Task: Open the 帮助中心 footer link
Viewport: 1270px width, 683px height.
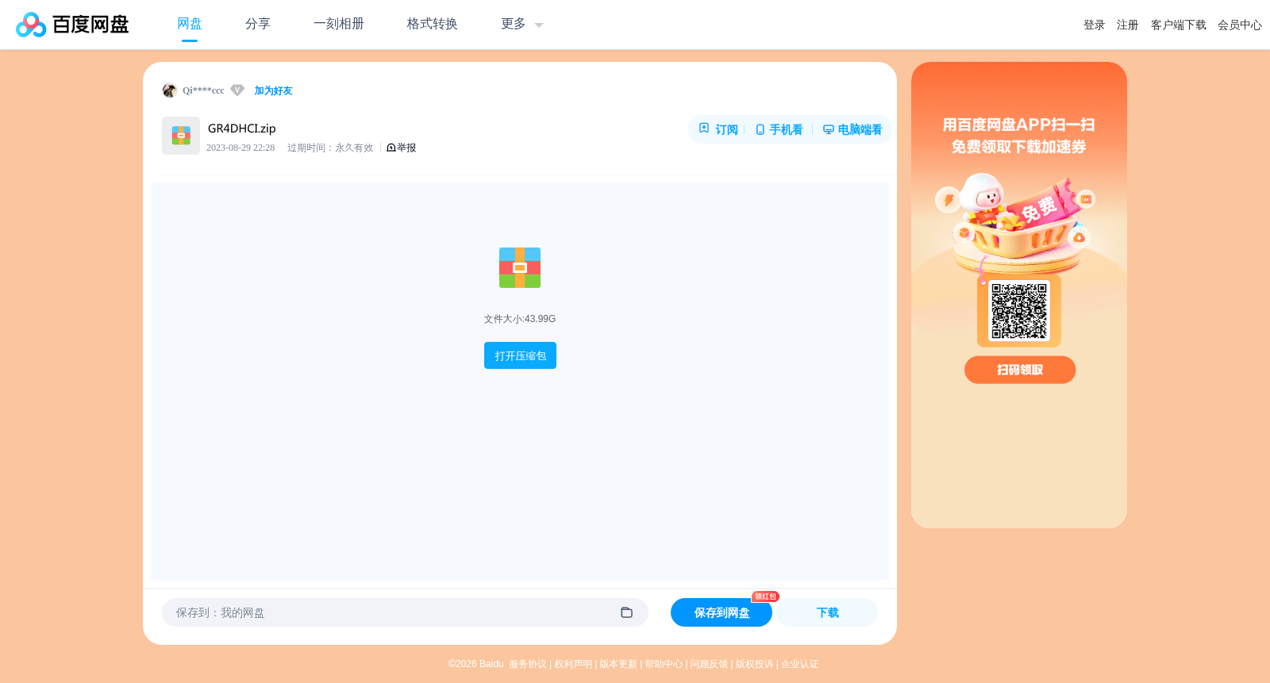Action: tap(664, 664)
